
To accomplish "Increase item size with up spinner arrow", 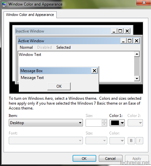I will pyautogui.click(x=104, y=121).
